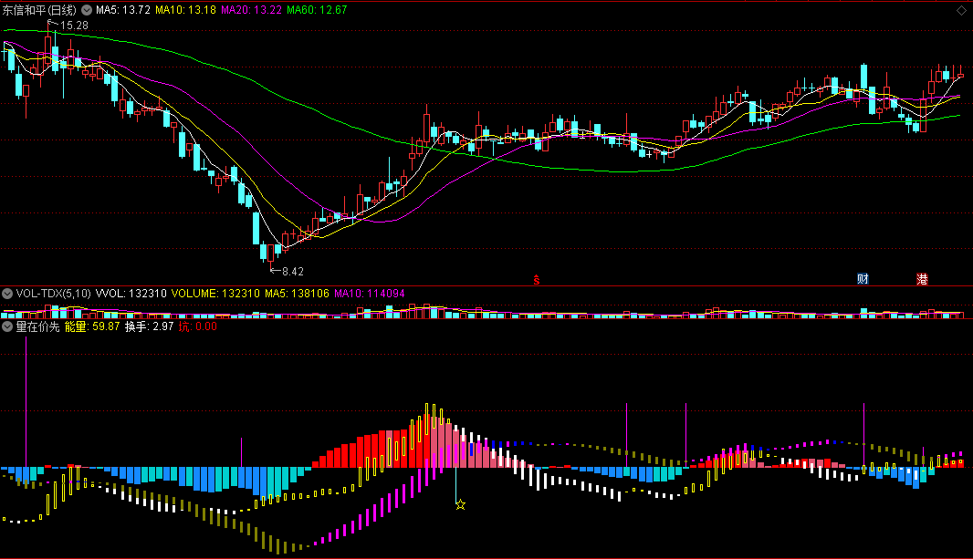Screen dimensions: 973x559
Task: Click the VOLUME: 132310 value
Action: tap(215, 293)
